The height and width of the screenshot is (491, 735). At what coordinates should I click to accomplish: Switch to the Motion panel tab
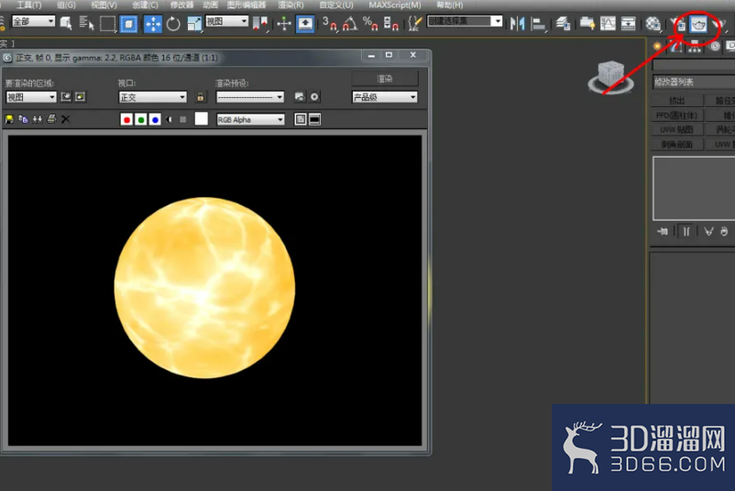pos(714,46)
